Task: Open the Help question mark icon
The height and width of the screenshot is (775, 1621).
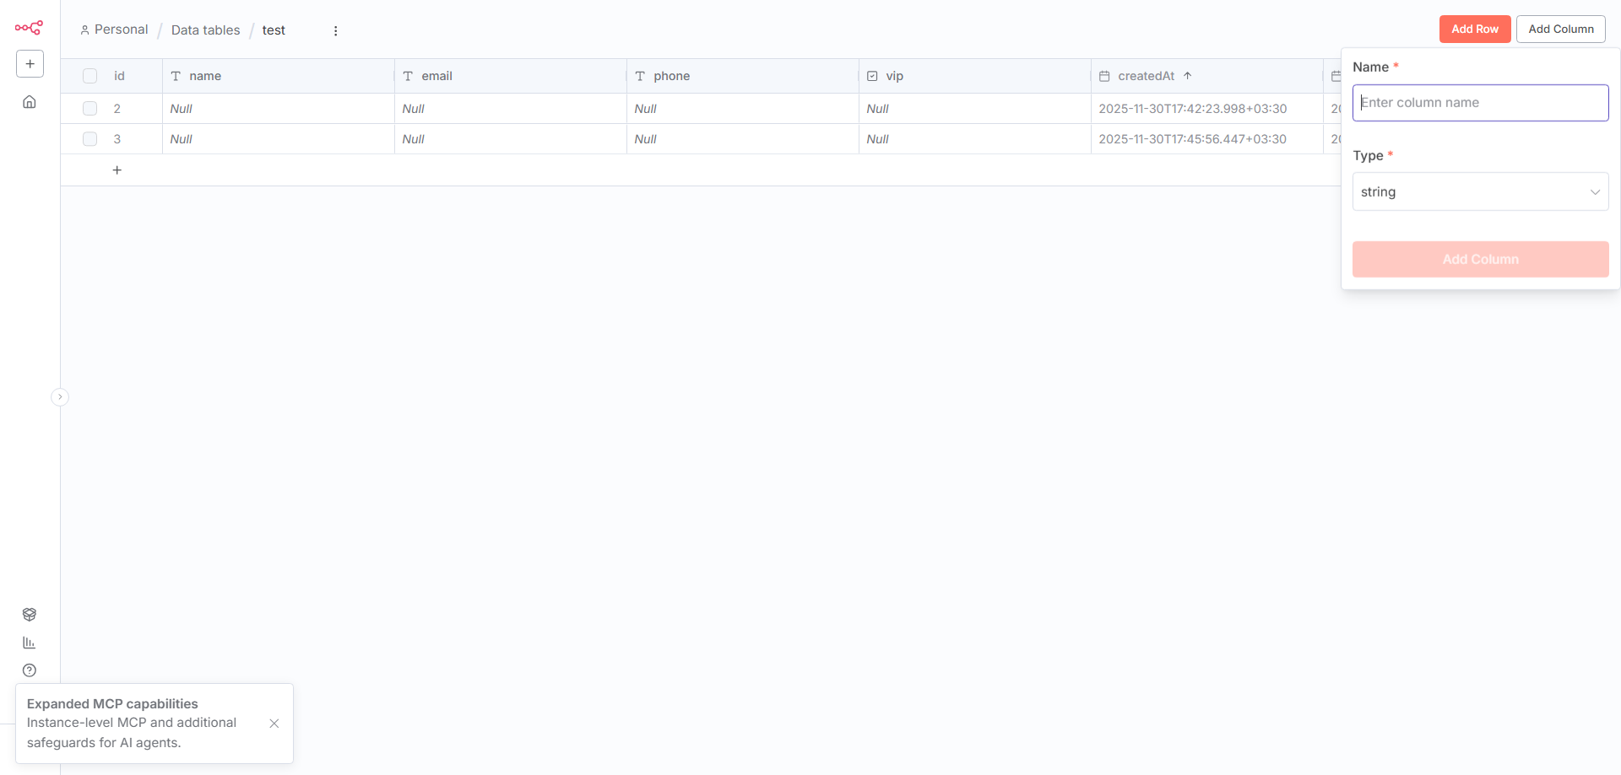Action: click(x=30, y=670)
